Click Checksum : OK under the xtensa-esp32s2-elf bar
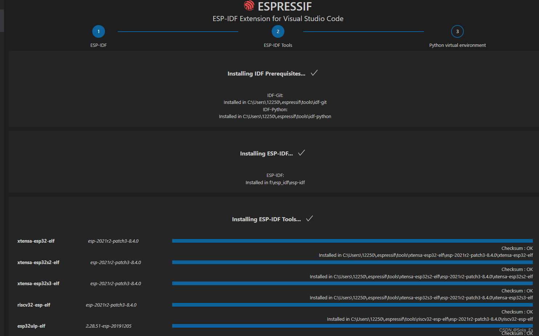The width and height of the screenshot is (539, 336). click(517, 270)
